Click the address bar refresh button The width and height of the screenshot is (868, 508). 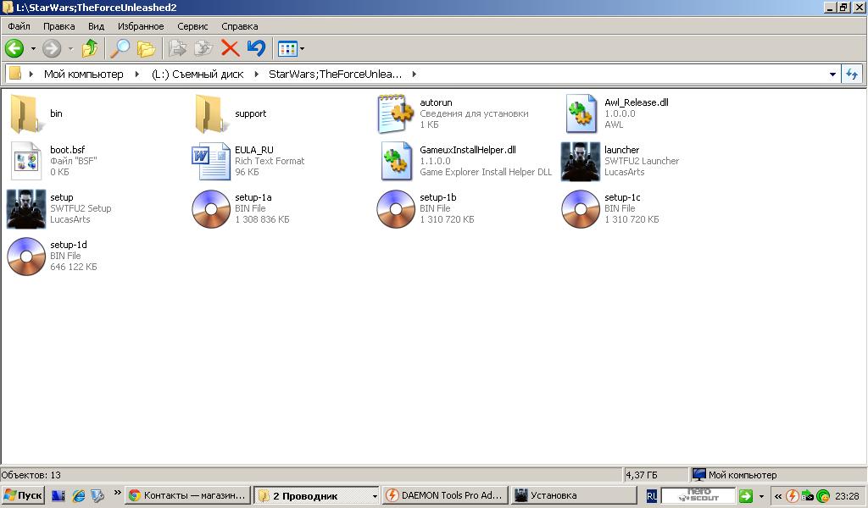[x=852, y=75]
